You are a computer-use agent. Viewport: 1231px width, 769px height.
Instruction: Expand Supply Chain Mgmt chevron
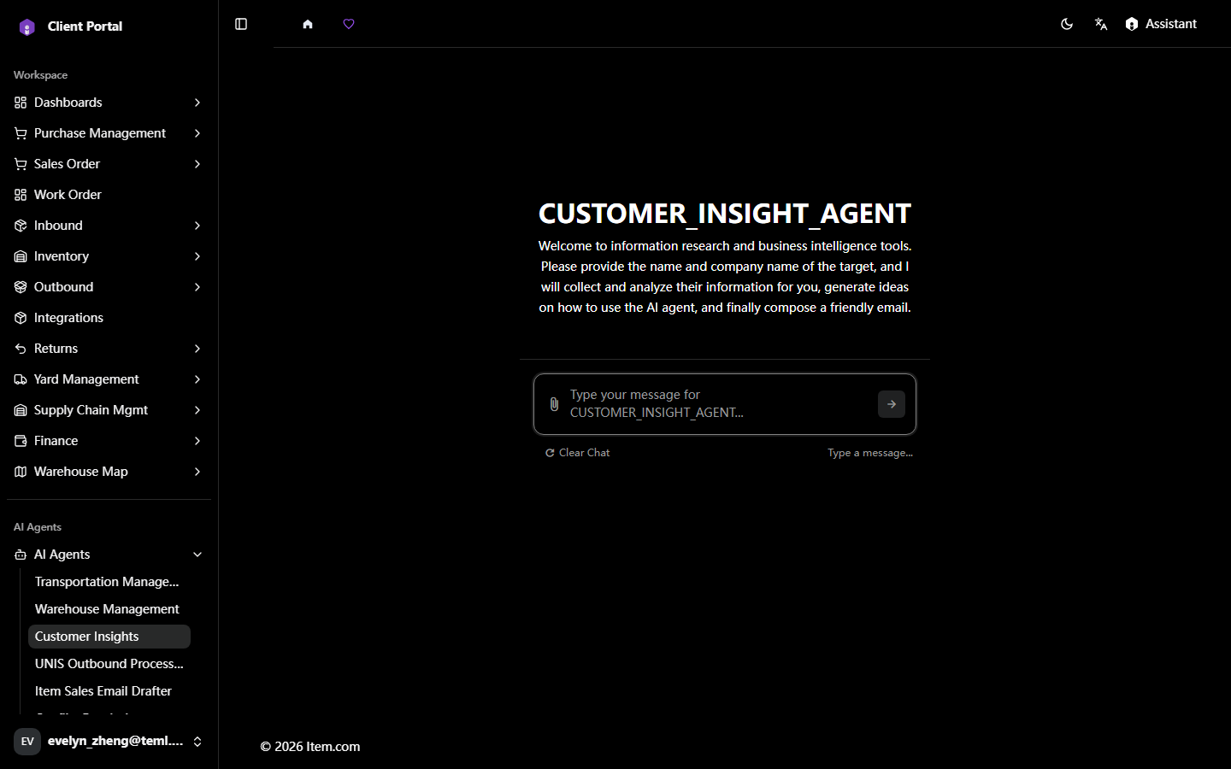coord(197,410)
